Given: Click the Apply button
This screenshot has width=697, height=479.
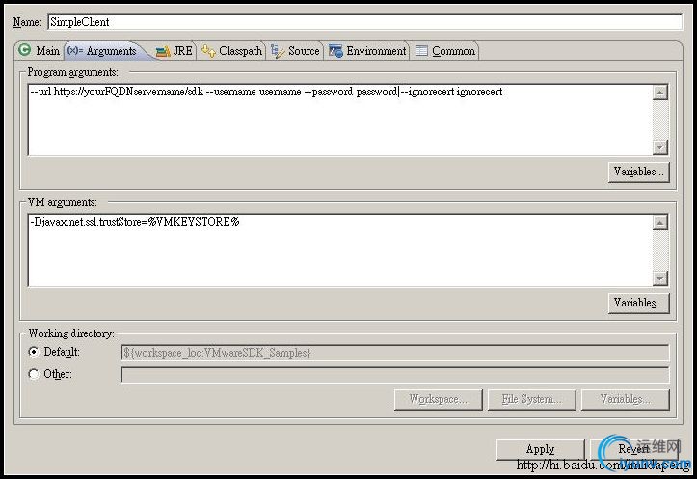Looking at the screenshot, I should (540, 449).
